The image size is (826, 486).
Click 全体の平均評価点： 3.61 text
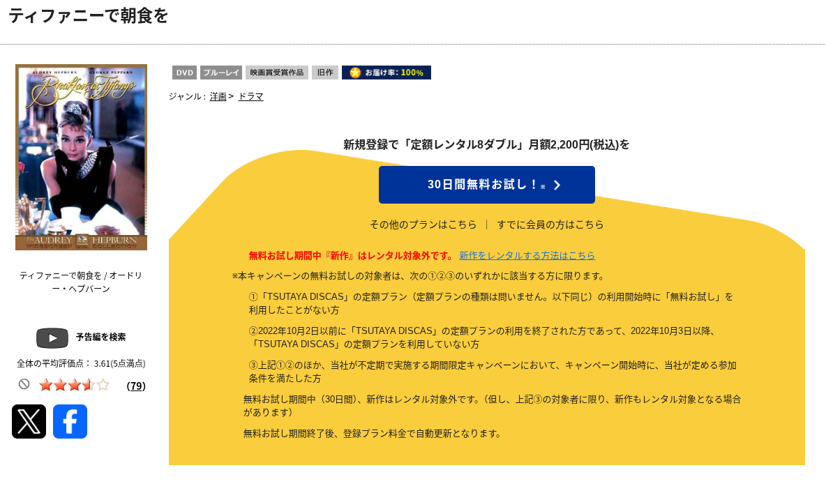[81, 363]
